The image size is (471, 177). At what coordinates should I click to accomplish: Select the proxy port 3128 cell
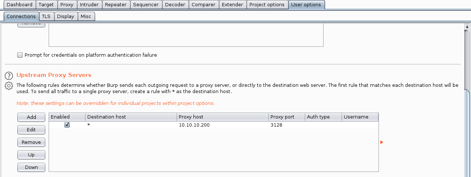click(287, 125)
